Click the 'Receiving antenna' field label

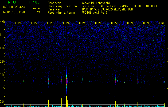[61, 13]
